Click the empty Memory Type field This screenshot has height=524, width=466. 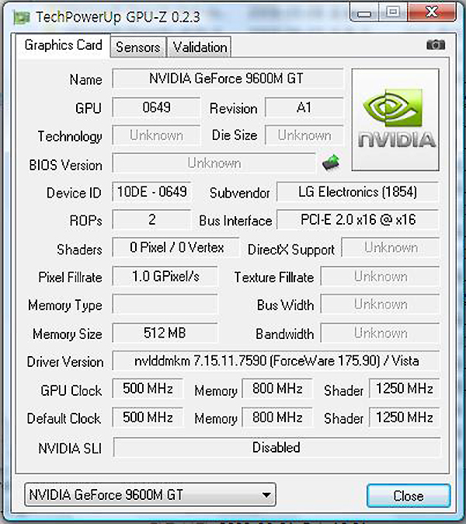(165, 304)
